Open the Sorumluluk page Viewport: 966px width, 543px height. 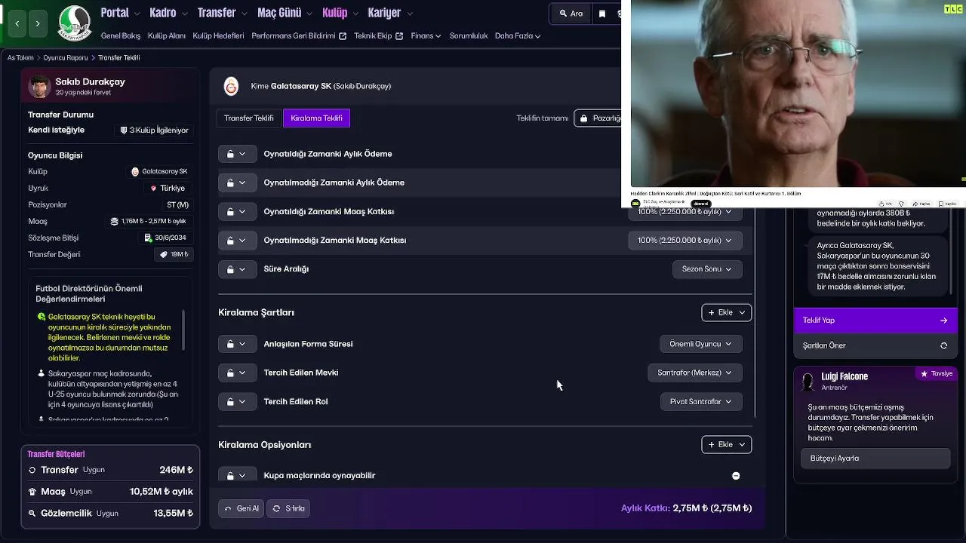[469, 35]
